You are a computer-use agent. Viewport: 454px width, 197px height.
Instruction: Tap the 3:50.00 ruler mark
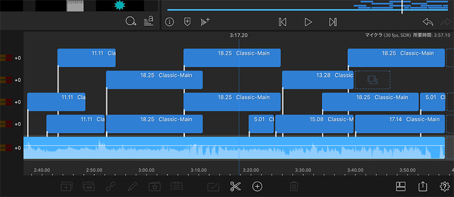[x=408, y=170]
